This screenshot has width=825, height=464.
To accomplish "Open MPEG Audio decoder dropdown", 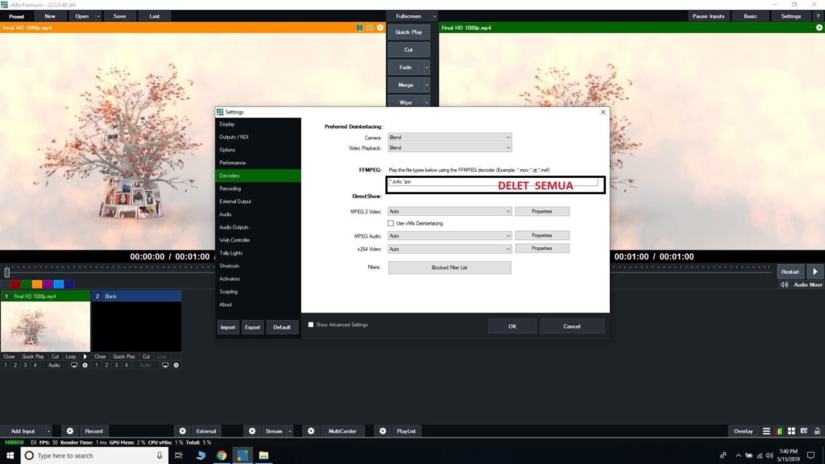I will point(450,236).
